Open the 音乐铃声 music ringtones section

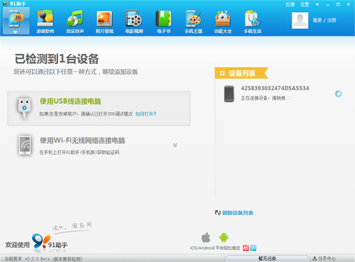coord(75,22)
